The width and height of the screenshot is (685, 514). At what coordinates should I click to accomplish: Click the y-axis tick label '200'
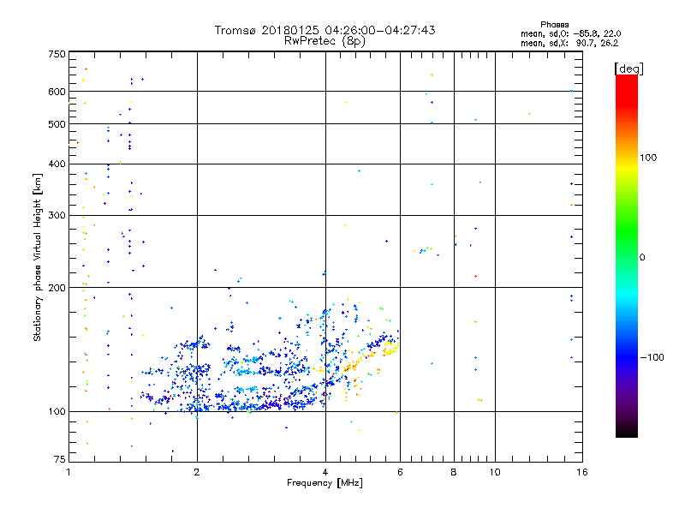(57, 288)
